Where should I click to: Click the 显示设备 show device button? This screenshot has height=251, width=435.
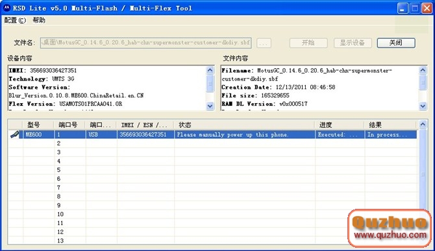pyautogui.click(x=353, y=43)
